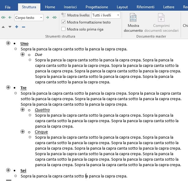Switch to the Inserisci ribbon tab
This screenshot has height=186, width=188.
[x=70, y=7]
